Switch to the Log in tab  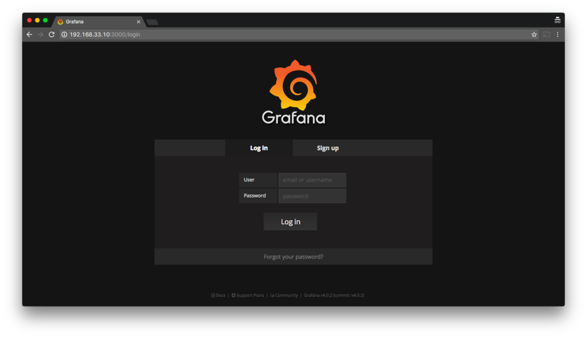point(259,148)
